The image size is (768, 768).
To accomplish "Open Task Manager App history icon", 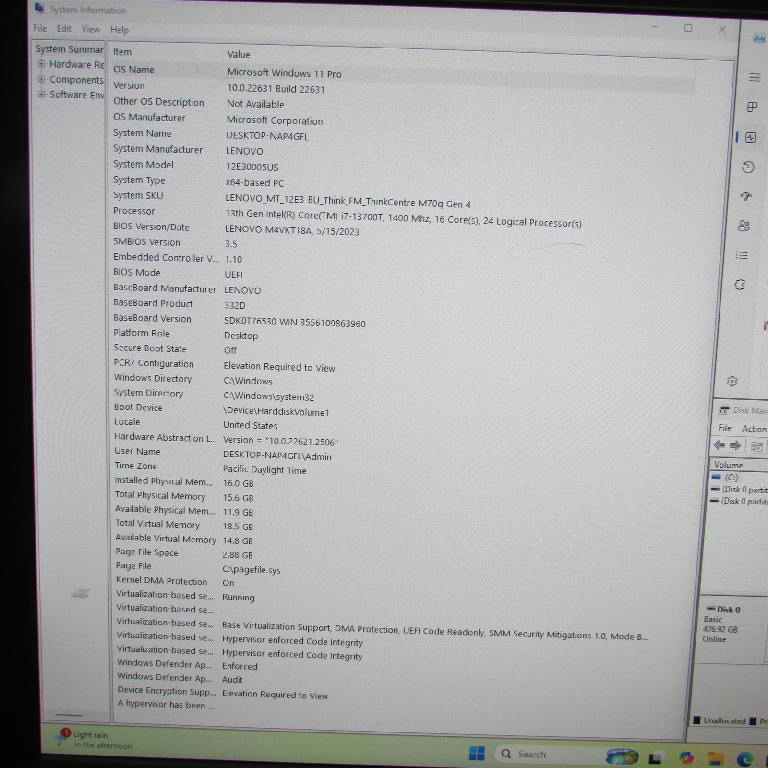I will [748, 167].
